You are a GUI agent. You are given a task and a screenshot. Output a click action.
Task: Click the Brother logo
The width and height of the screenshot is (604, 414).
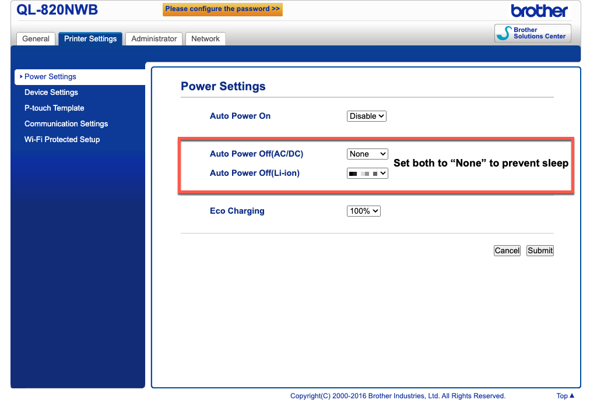(x=539, y=11)
